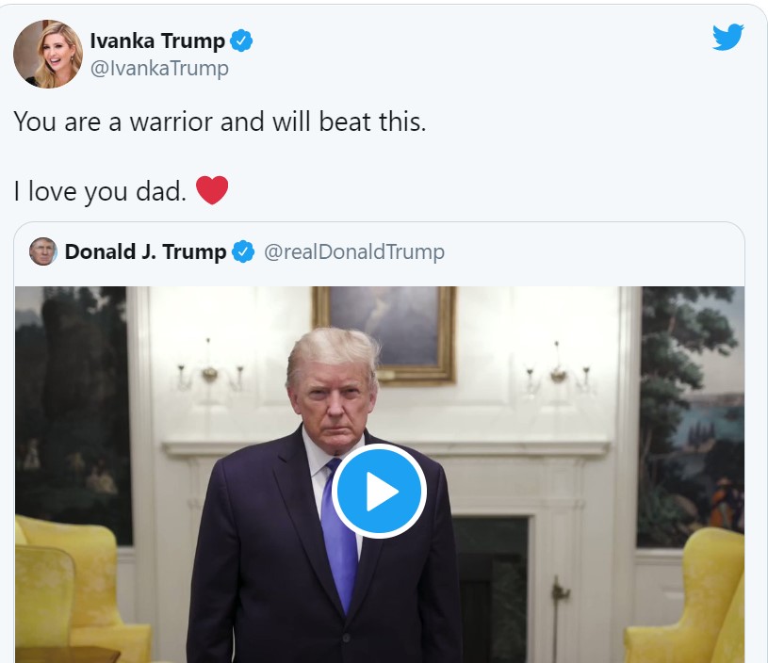Click the red heart emoji
This screenshot has width=768, height=663.
212,190
